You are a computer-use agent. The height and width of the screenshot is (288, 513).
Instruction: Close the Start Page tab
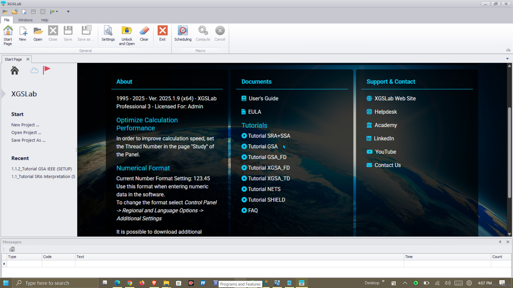pyautogui.click(x=28, y=59)
